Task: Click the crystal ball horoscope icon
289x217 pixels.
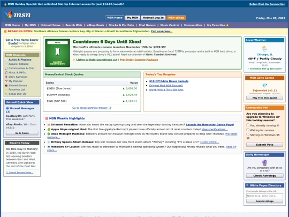Action: [x=264, y=162]
